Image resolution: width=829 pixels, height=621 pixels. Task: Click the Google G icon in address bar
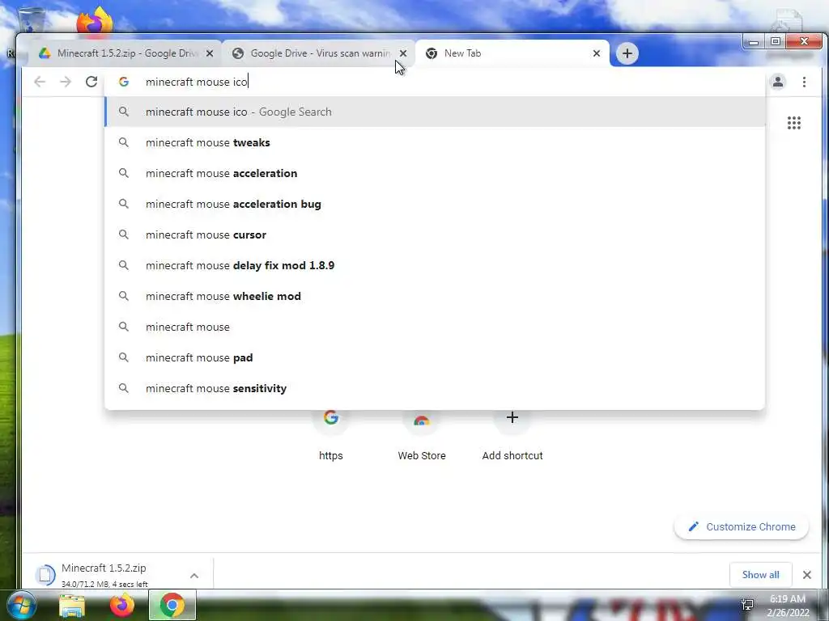(x=124, y=82)
